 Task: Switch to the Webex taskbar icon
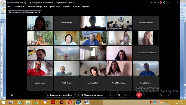[x=78, y=102]
